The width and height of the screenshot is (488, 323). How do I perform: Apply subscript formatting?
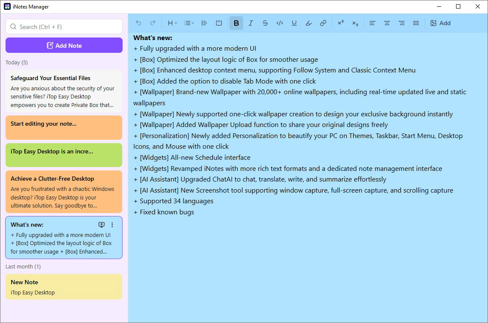coord(355,23)
